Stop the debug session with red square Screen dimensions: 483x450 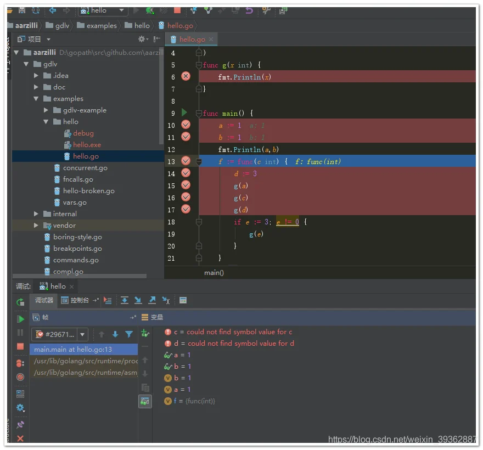click(x=20, y=346)
